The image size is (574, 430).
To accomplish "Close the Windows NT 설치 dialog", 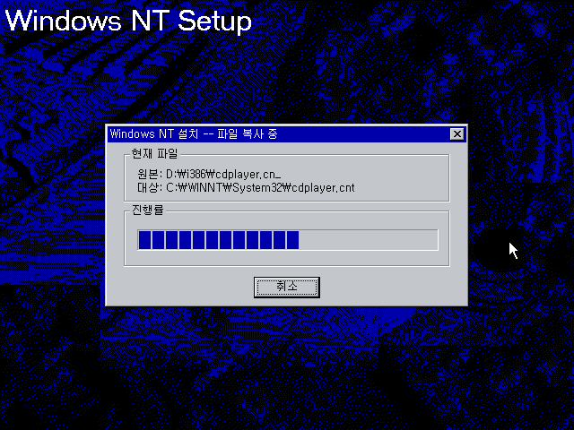I will (457, 134).
